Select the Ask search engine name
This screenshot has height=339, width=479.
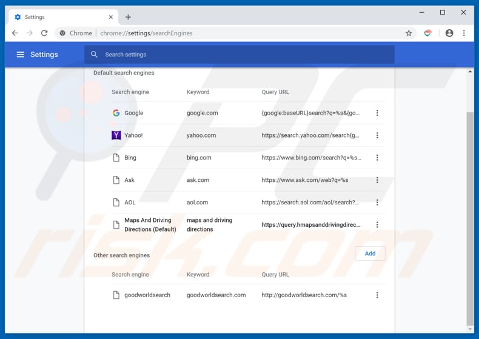click(x=129, y=180)
